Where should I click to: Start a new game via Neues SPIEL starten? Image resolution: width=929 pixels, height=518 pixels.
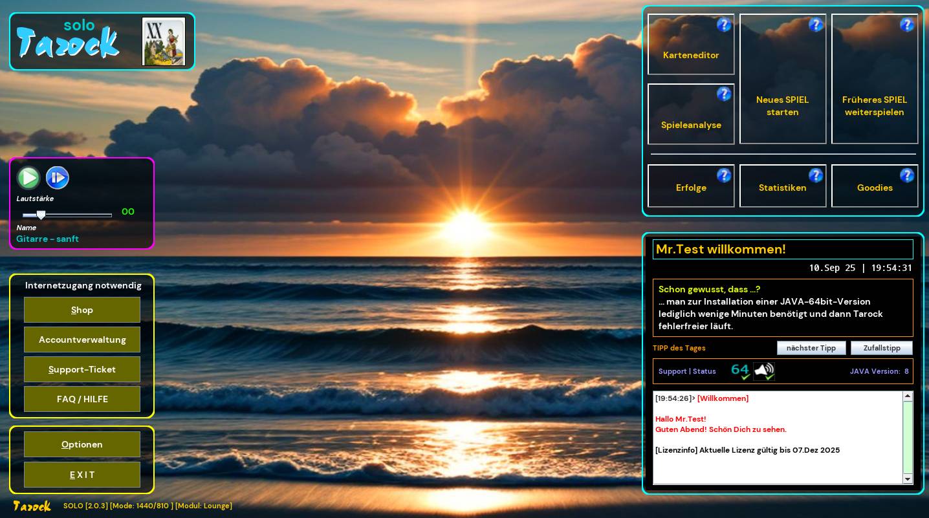coord(783,106)
